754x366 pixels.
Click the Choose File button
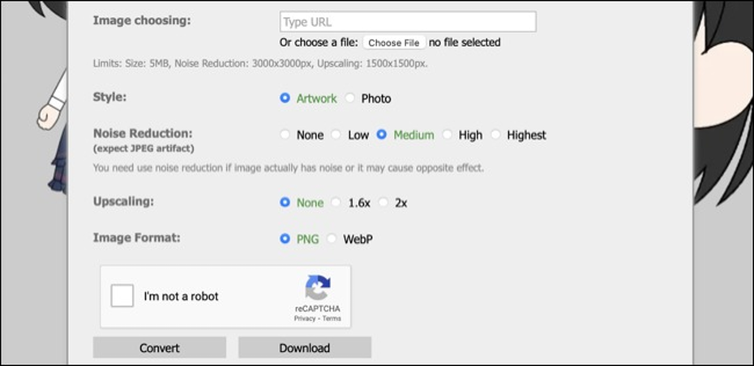[x=394, y=43]
